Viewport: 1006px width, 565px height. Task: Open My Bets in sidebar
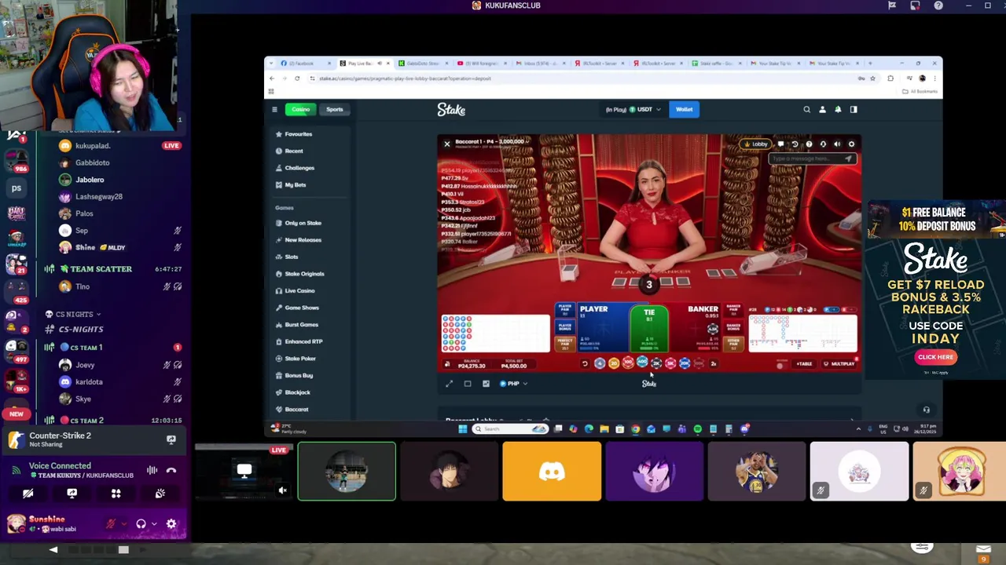(x=296, y=185)
